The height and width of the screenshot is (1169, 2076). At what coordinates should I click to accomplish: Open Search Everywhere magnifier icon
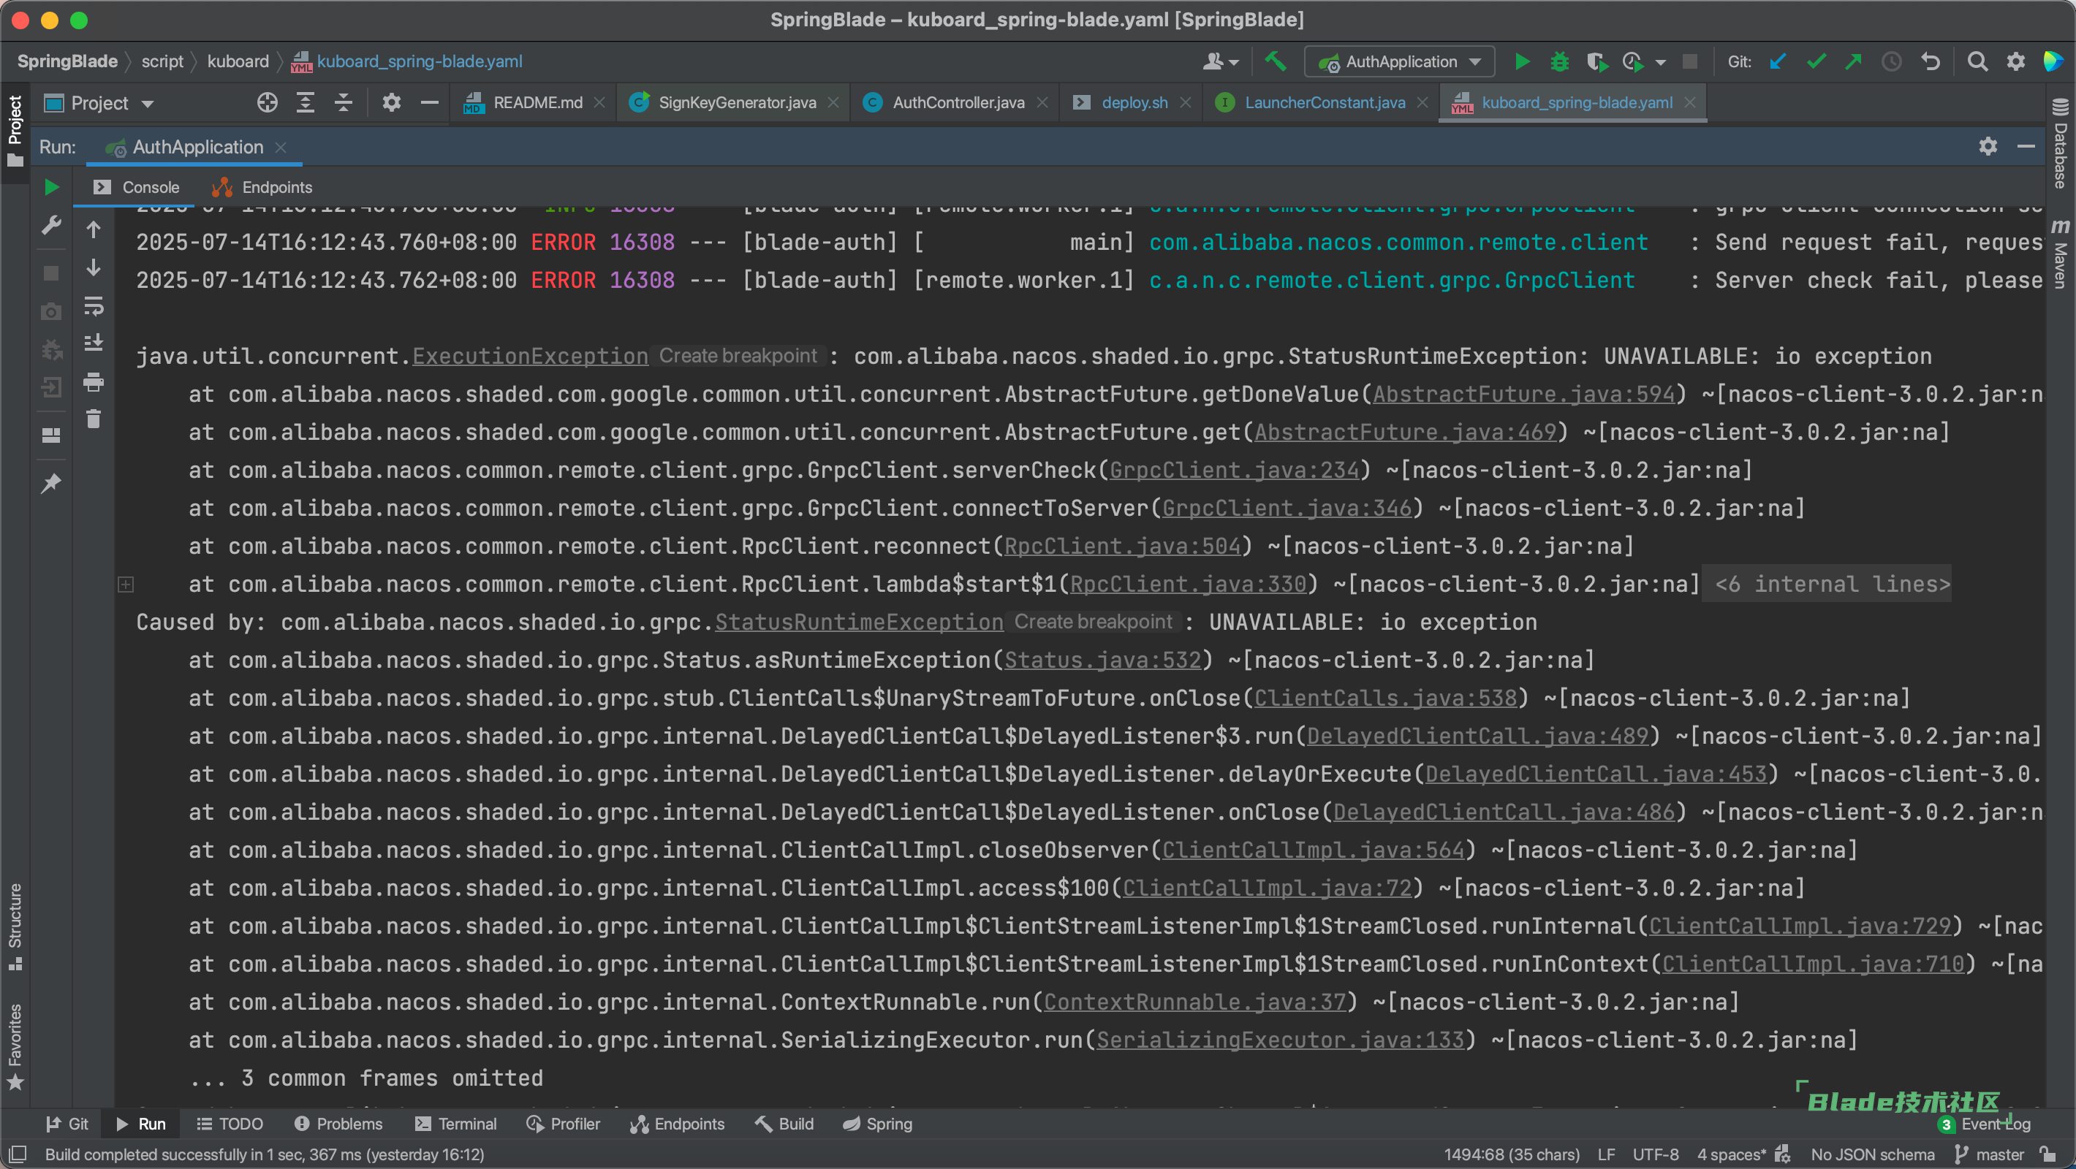(1977, 62)
